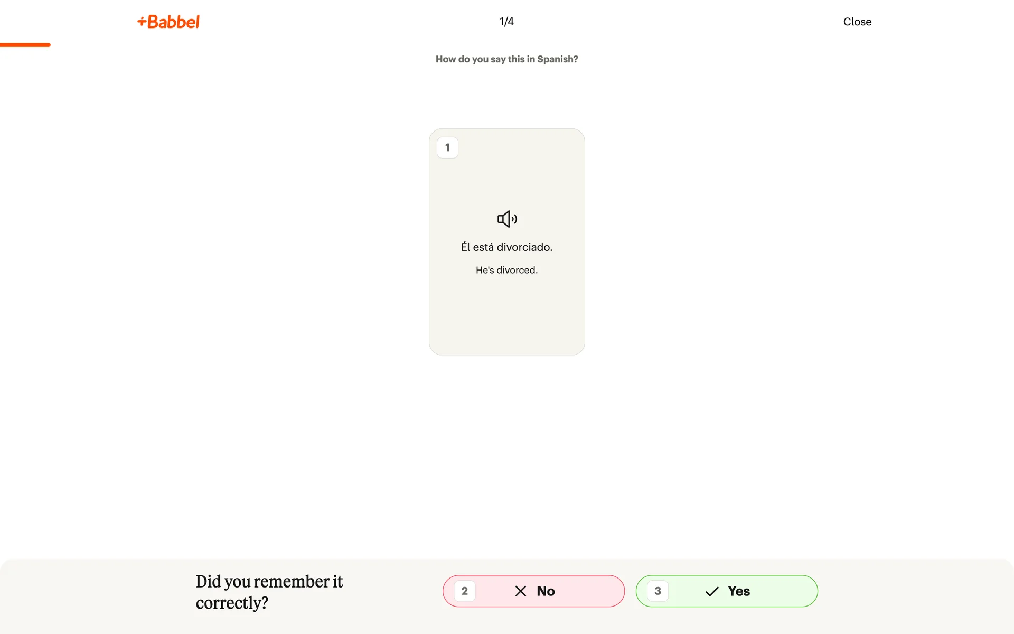Select the phrase "Él está divorciado."

(506, 247)
